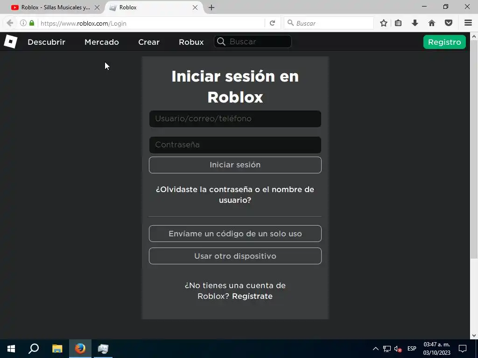Close the Roblox tab
Screen dimensions: 478x358
pyautogui.click(x=195, y=7)
